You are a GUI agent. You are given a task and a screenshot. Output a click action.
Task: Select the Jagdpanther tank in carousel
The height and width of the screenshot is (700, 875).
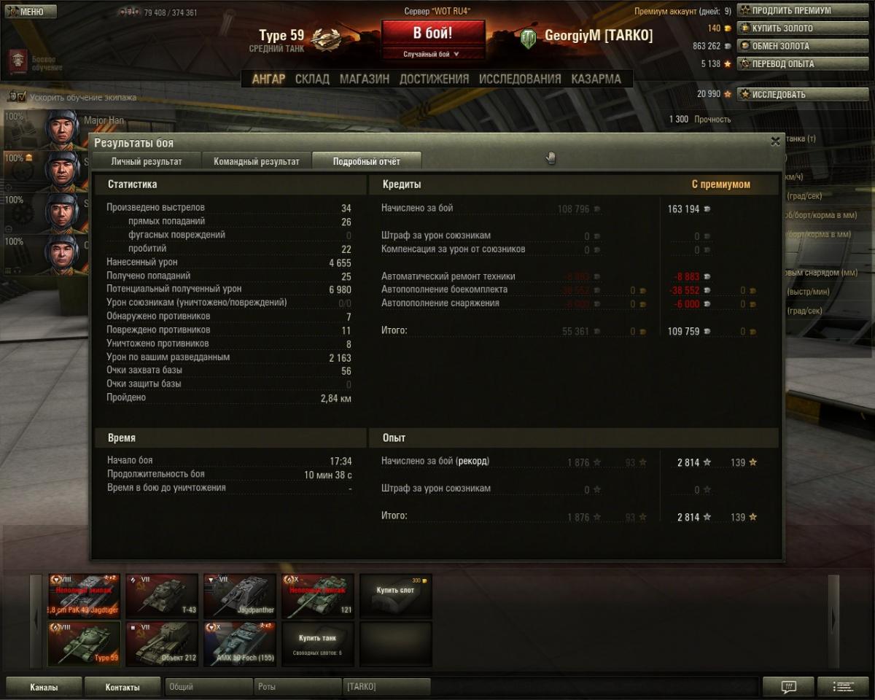coord(239,595)
